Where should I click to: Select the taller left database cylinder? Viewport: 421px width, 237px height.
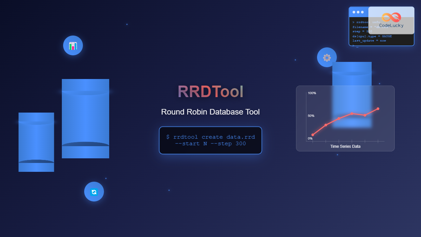(x=86, y=118)
